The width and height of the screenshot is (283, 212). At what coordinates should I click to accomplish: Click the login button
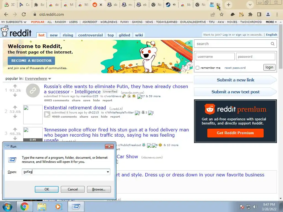coord(269,67)
